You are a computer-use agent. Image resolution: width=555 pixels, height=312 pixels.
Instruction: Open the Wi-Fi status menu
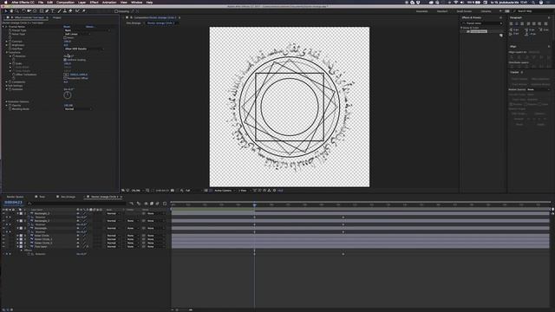[456, 2]
